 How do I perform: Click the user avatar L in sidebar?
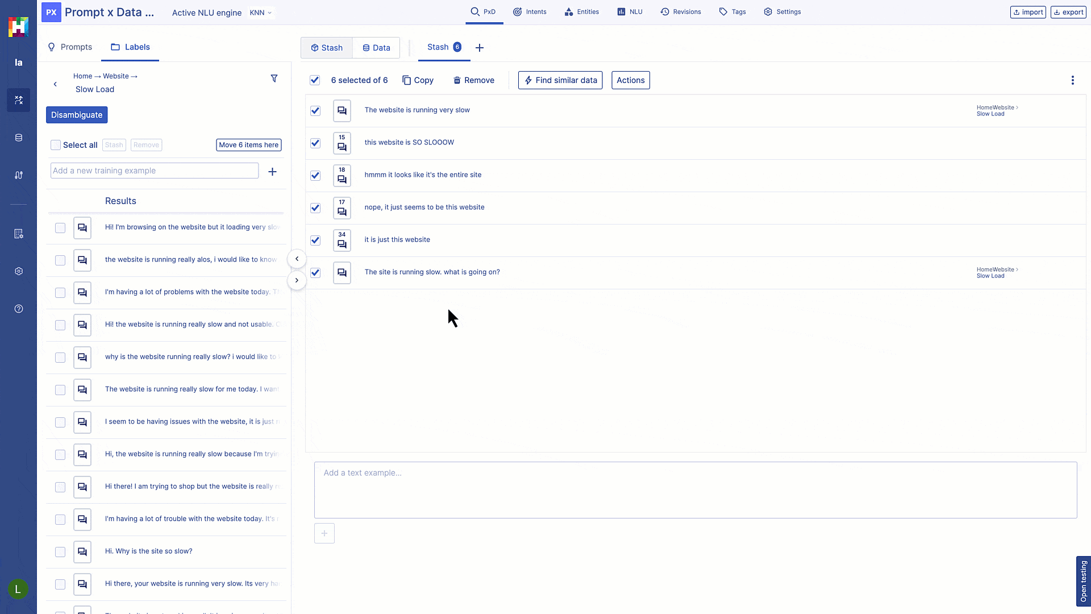tap(18, 589)
